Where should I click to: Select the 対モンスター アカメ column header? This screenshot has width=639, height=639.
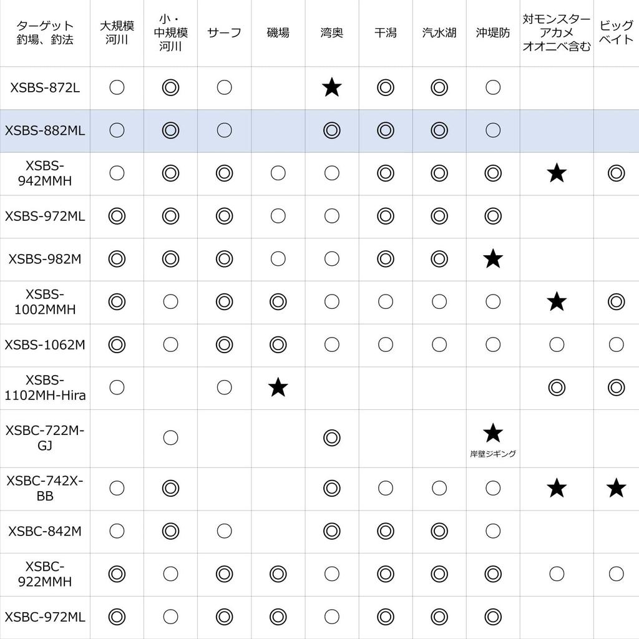point(556,33)
